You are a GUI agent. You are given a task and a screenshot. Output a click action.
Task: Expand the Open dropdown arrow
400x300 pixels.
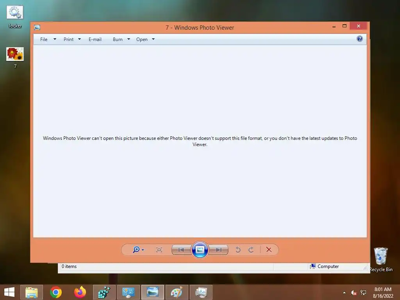[153, 39]
